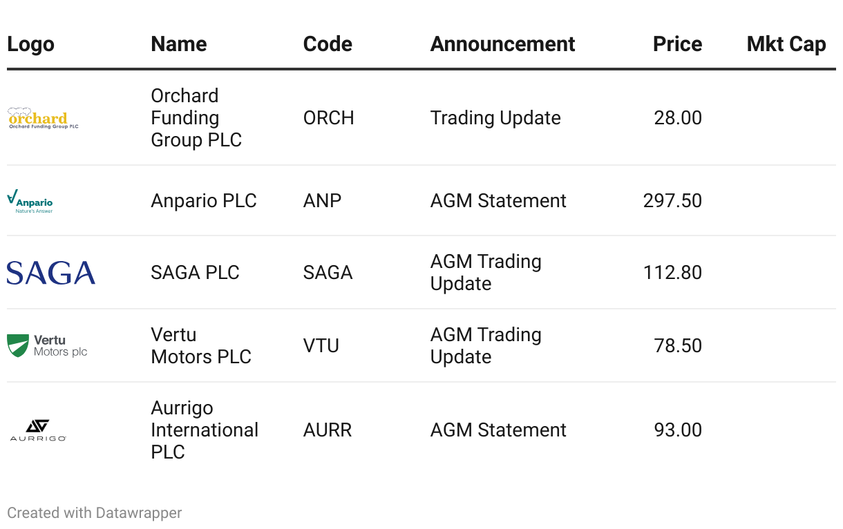Click Aurrigo International PLC name
843x529 pixels.
click(x=204, y=430)
